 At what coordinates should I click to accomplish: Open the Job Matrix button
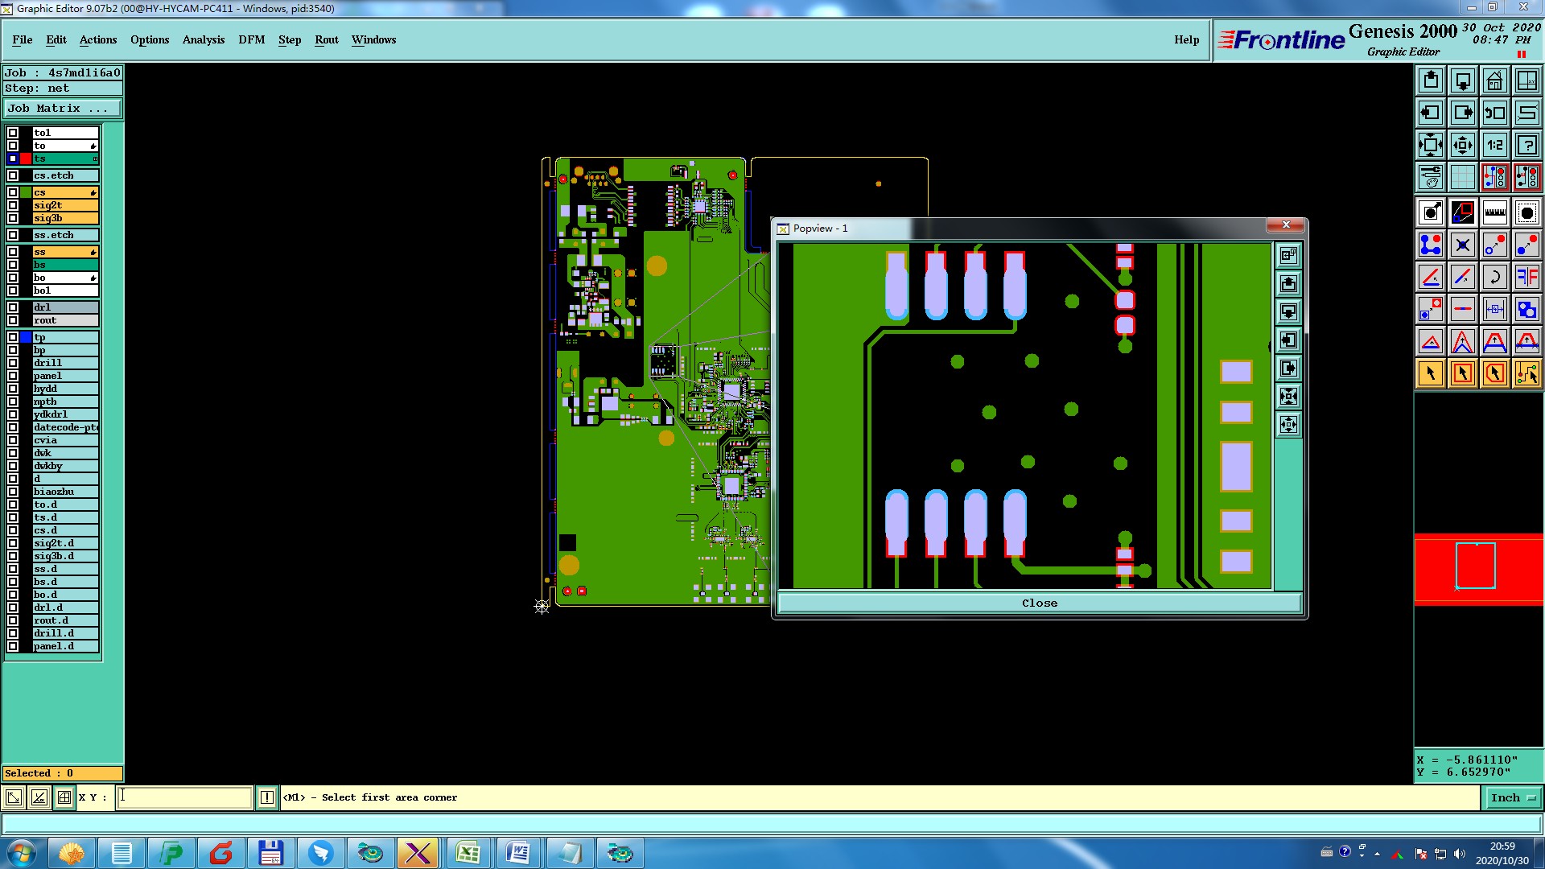[63, 109]
